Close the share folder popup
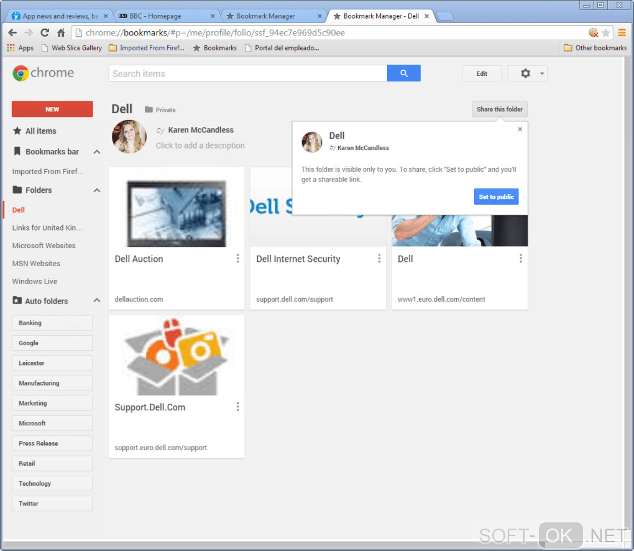 click(x=520, y=129)
